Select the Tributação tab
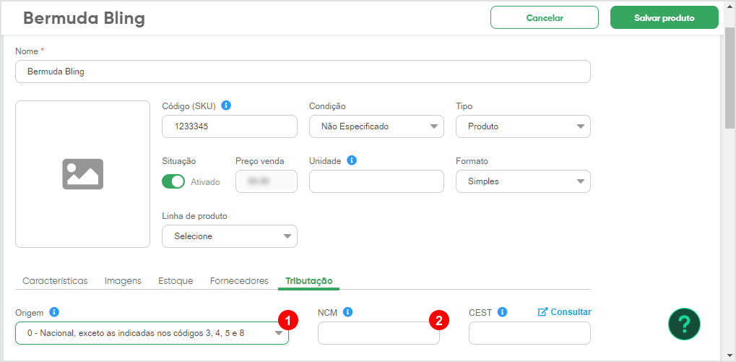736x362 pixels. pyautogui.click(x=309, y=281)
